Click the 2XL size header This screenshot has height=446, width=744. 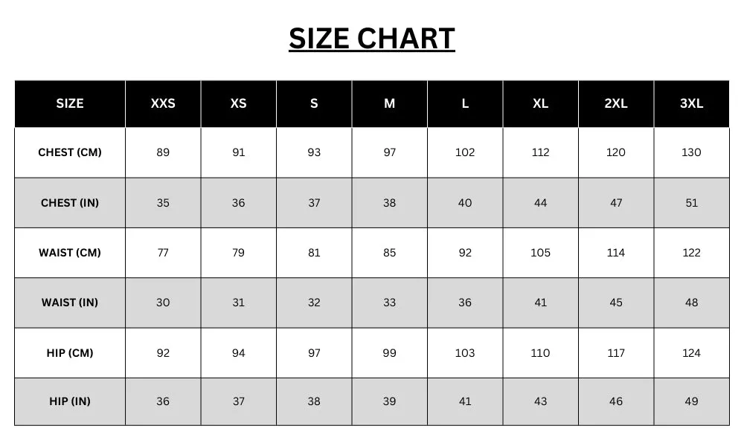[x=616, y=103]
